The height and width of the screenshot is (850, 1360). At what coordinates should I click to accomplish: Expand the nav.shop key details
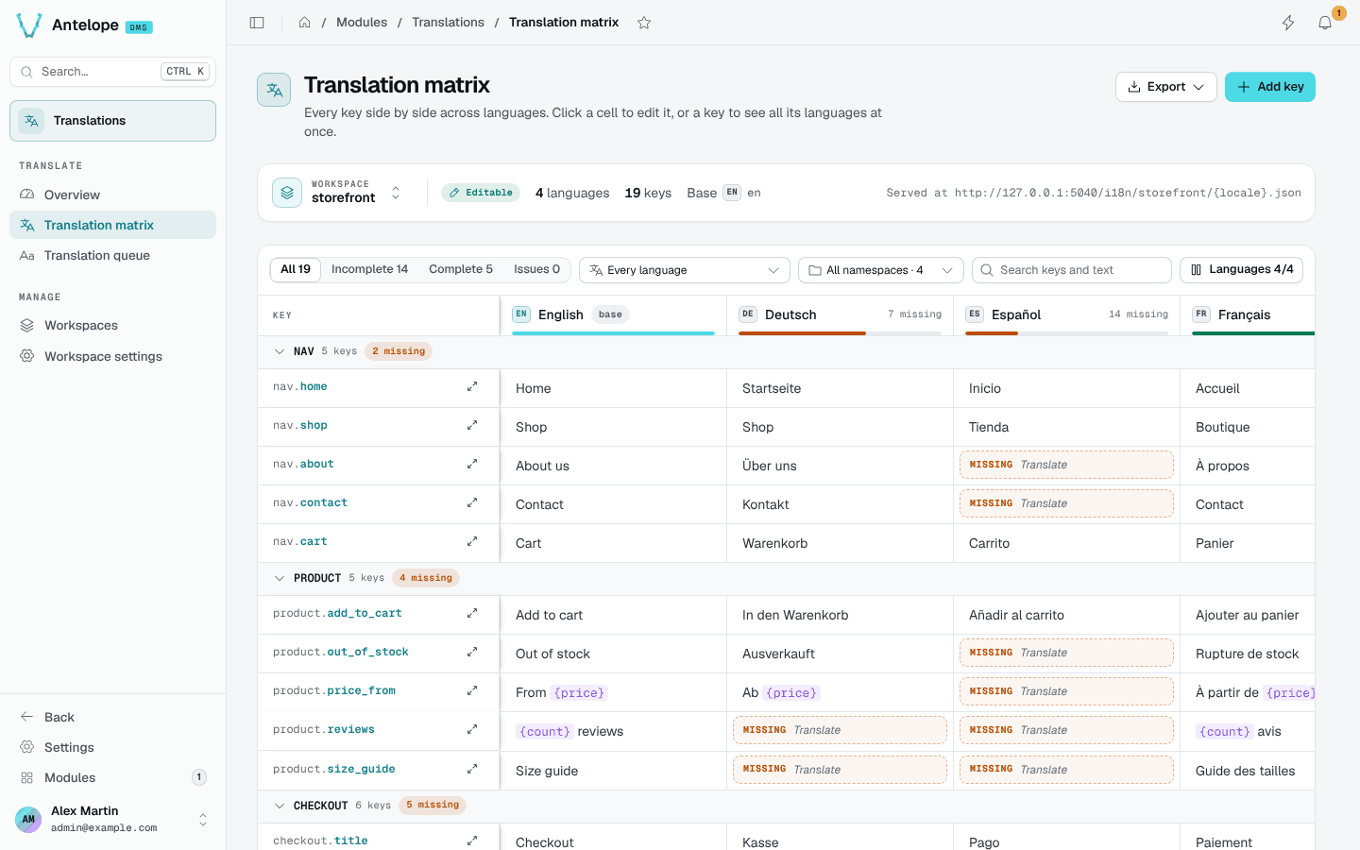click(x=472, y=425)
